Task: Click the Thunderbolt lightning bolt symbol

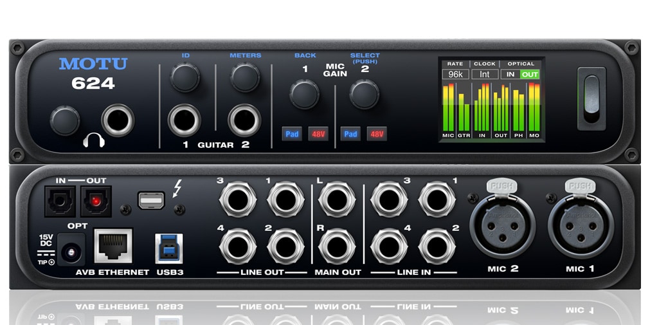Action: pyautogui.click(x=177, y=189)
